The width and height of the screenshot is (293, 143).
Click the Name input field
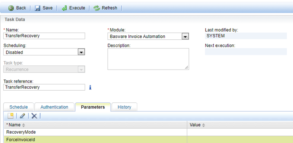pyautogui.click(x=44, y=36)
